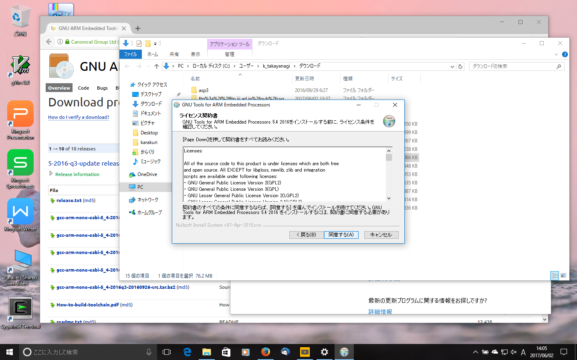Click the license text scrollbar thumb
The width and height of the screenshot is (577, 360).
(389, 157)
